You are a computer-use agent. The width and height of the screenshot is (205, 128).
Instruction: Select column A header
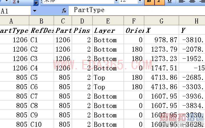[x=14, y=21]
